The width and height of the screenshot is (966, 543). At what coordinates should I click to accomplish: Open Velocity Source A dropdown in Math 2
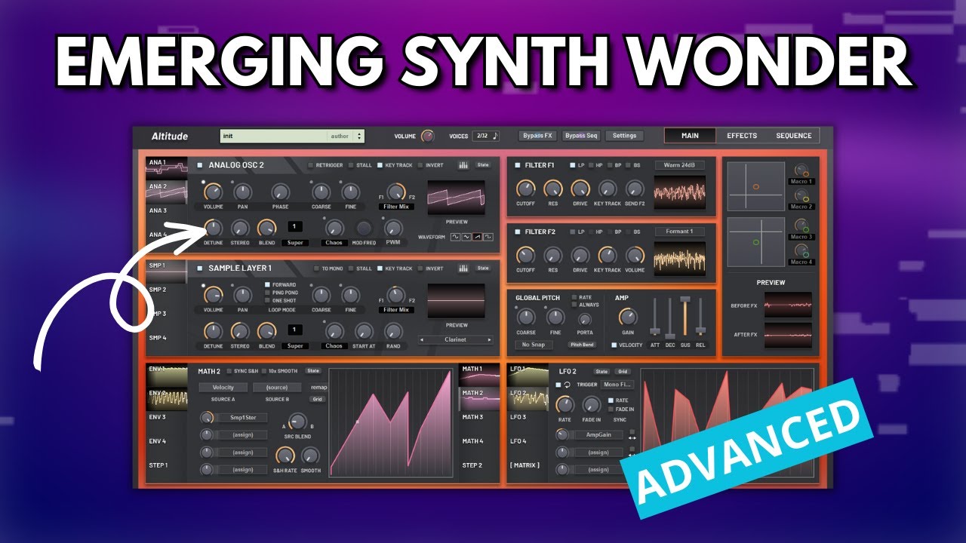click(223, 388)
